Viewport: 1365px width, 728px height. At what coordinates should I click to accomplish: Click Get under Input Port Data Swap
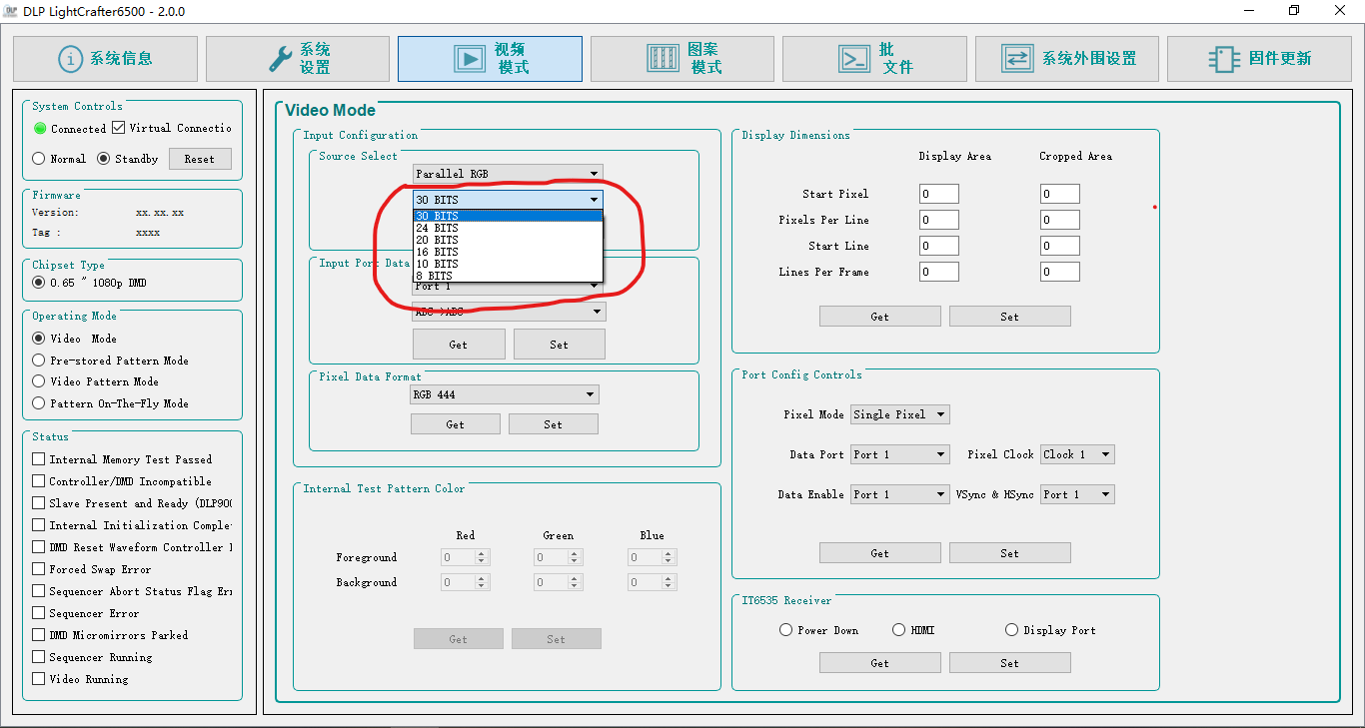click(x=458, y=345)
